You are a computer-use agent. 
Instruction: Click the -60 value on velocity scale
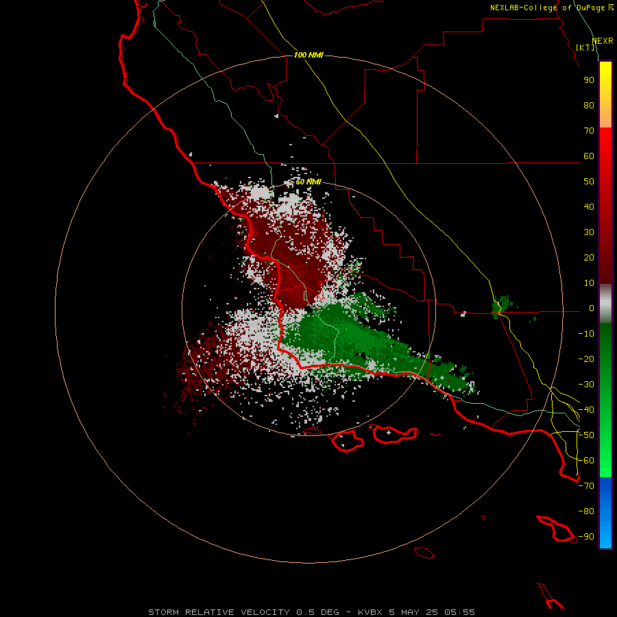[x=586, y=461]
